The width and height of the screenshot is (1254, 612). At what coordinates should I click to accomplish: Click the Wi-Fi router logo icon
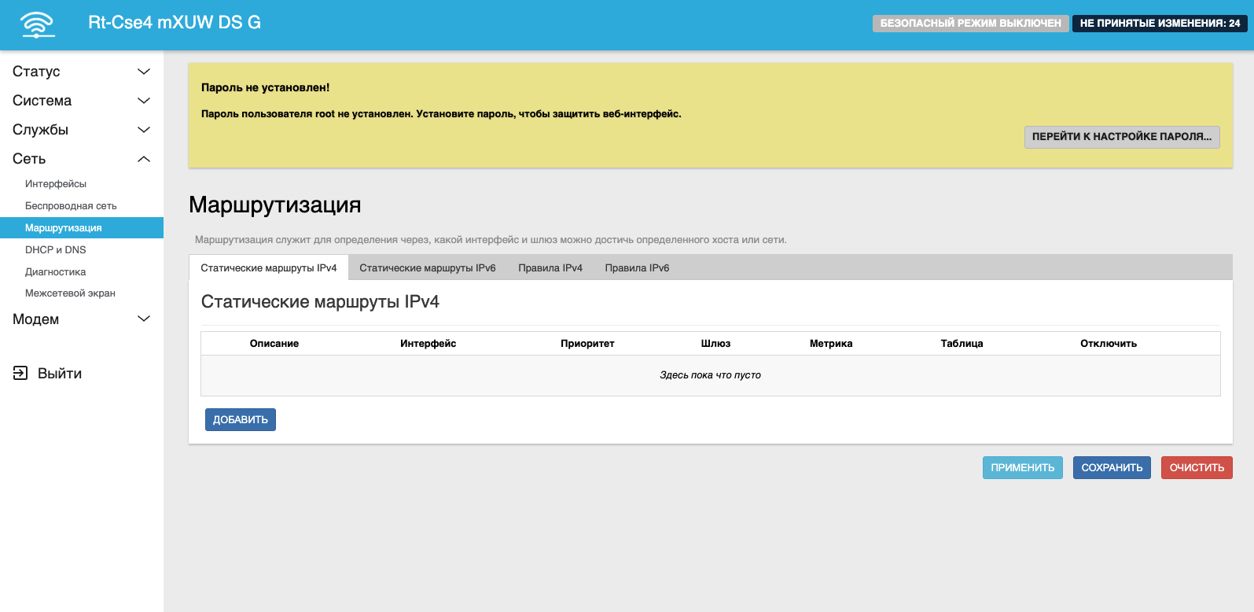point(38,24)
